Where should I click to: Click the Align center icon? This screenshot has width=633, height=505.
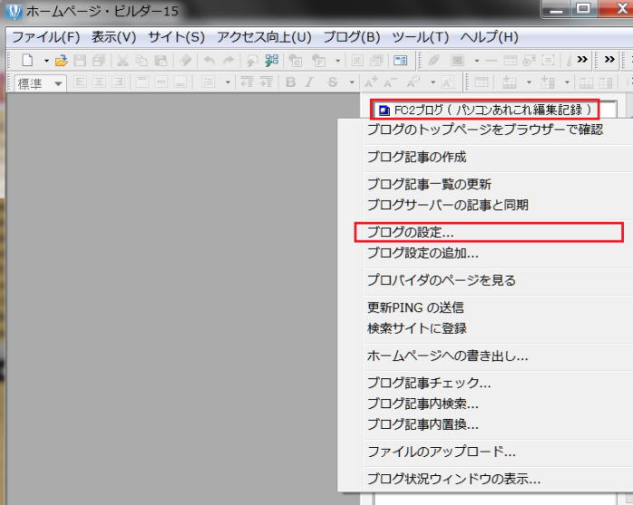[100, 83]
